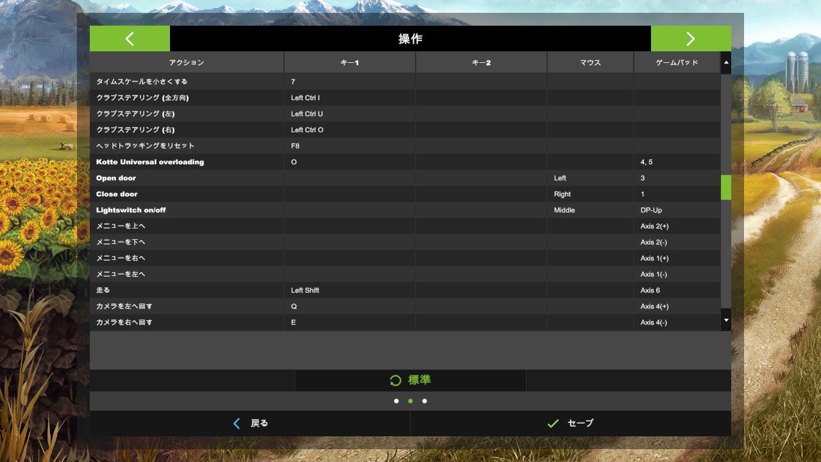Click the メニューを右へ action label
The width and height of the screenshot is (821, 462).
[x=121, y=258]
